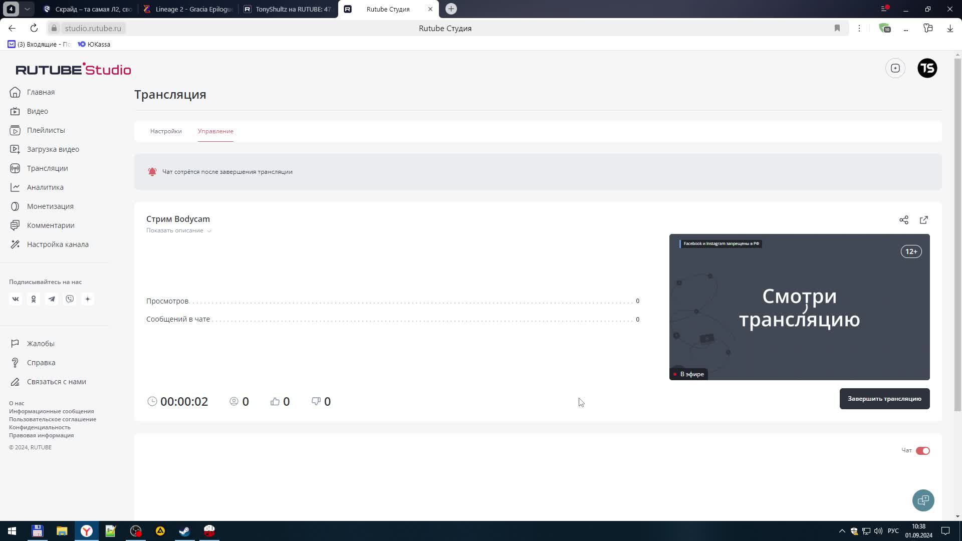Click the share stream icon

(x=903, y=220)
